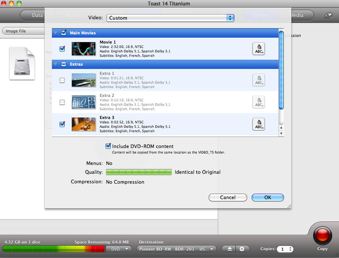Confirm with the OK button

pyautogui.click(x=267, y=197)
